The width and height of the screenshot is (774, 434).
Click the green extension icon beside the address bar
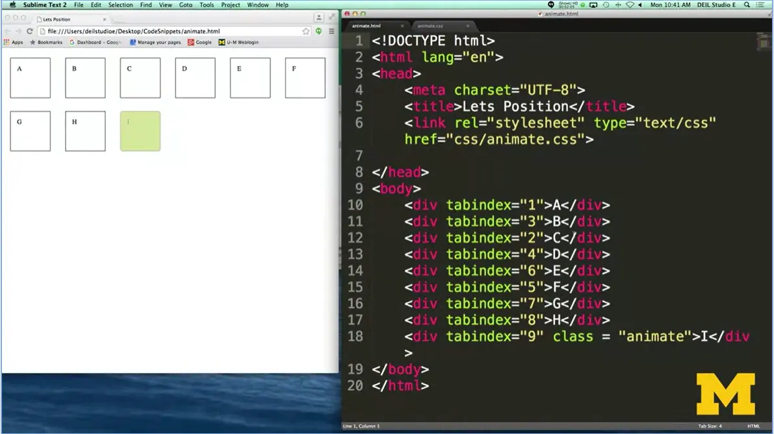coord(318,30)
